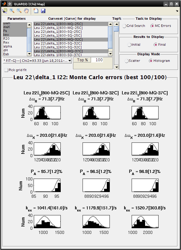
Task: Open the window menu button in title bar
Action: 10,4
